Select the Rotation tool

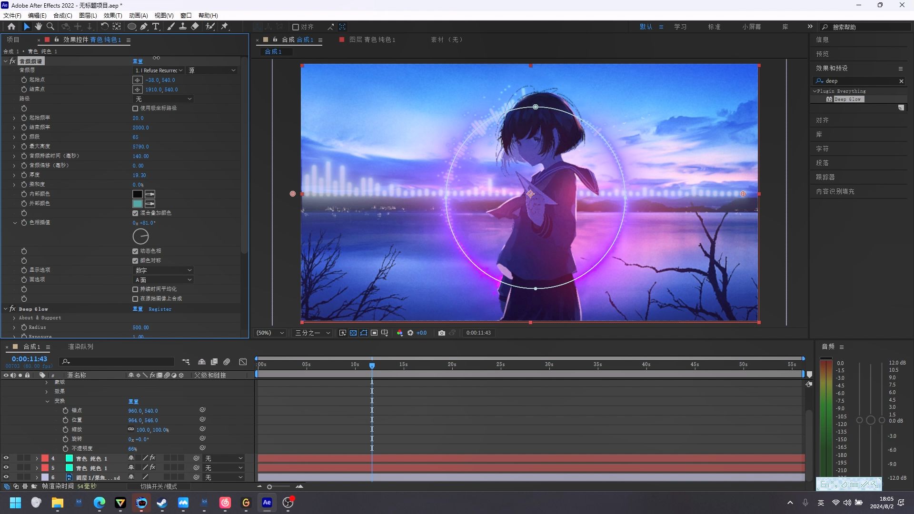[x=104, y=27]
